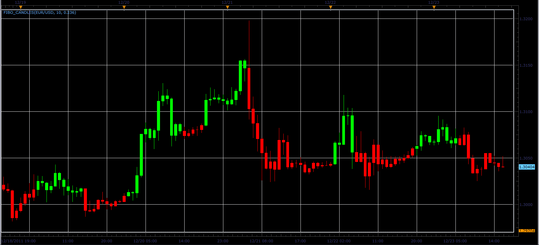Click the 12/18/2011 19:00 time label
This screenshot has width=539, height=245.
tap(19, 241)
